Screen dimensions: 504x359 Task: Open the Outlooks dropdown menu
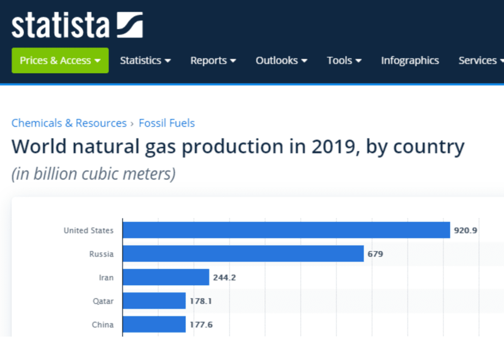coord(281,61)
